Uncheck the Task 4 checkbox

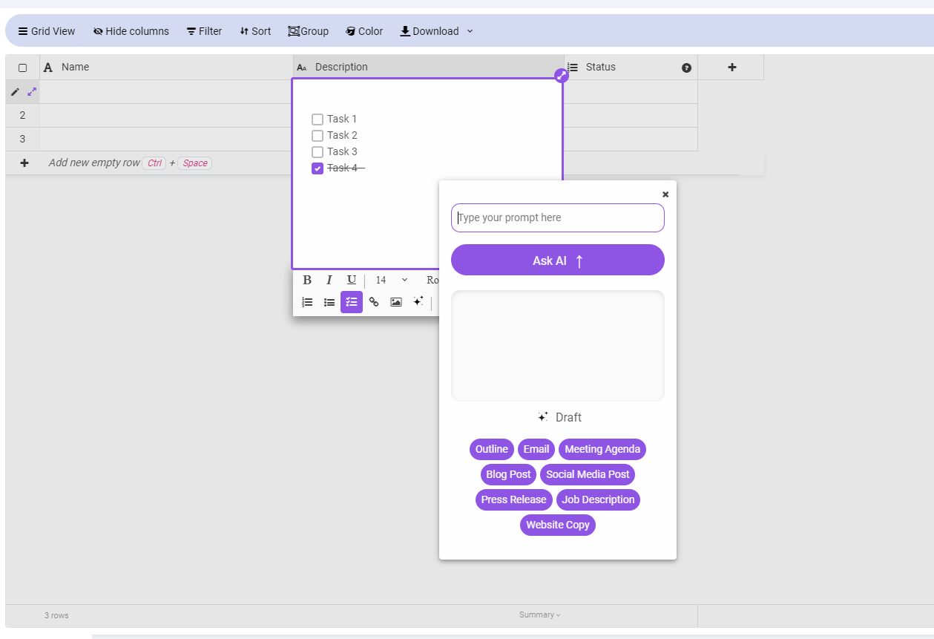318,168
